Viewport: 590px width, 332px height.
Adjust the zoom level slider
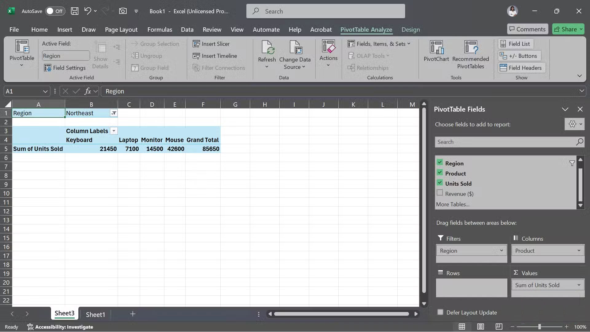540,327
